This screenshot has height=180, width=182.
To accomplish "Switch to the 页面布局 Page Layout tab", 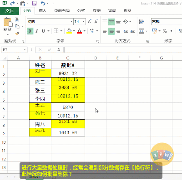I will point(62,11).
